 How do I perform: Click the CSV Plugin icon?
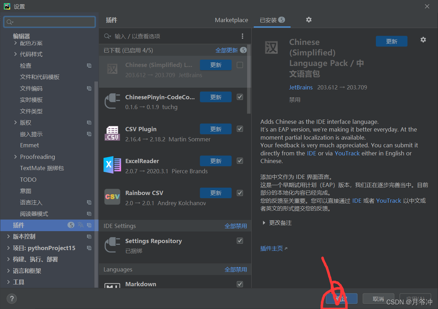[112, 133]
